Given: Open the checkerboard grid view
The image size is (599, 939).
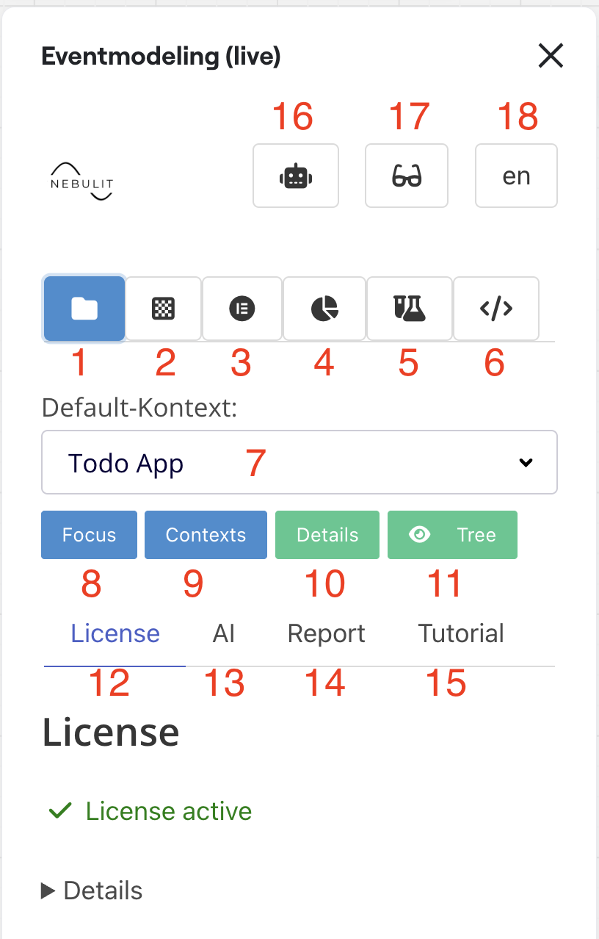Looking at the screenshot, I should [163, 309].
